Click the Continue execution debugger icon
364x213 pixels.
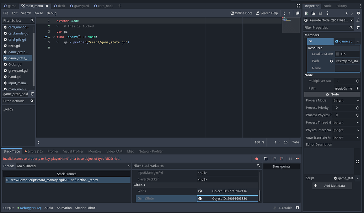298,159
